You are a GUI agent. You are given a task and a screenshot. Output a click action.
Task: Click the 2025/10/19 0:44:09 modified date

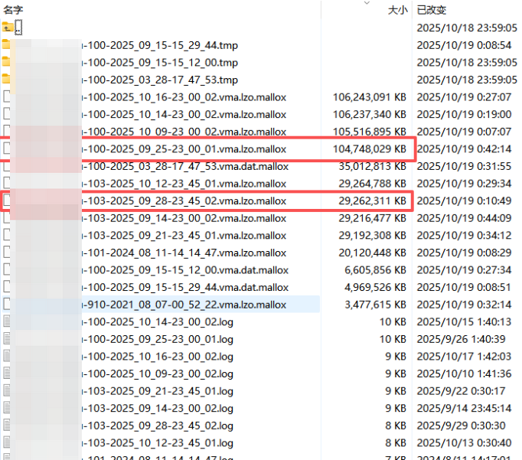[x=464, y=218]
